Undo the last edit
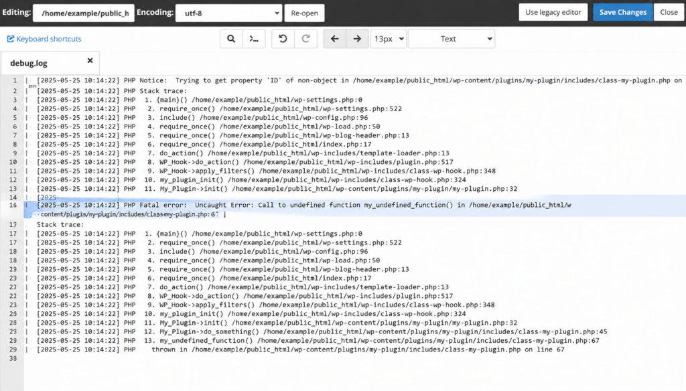This screenshot has height=391, width=686. [x=283, y=39]
